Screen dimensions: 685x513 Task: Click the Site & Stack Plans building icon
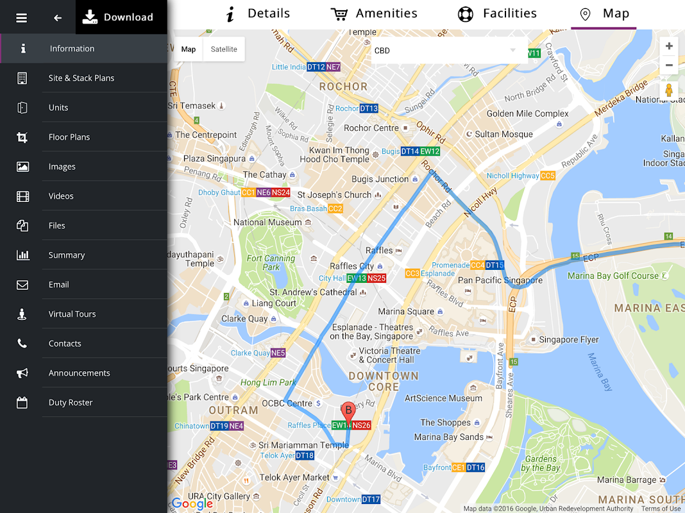tap(22, 78)
